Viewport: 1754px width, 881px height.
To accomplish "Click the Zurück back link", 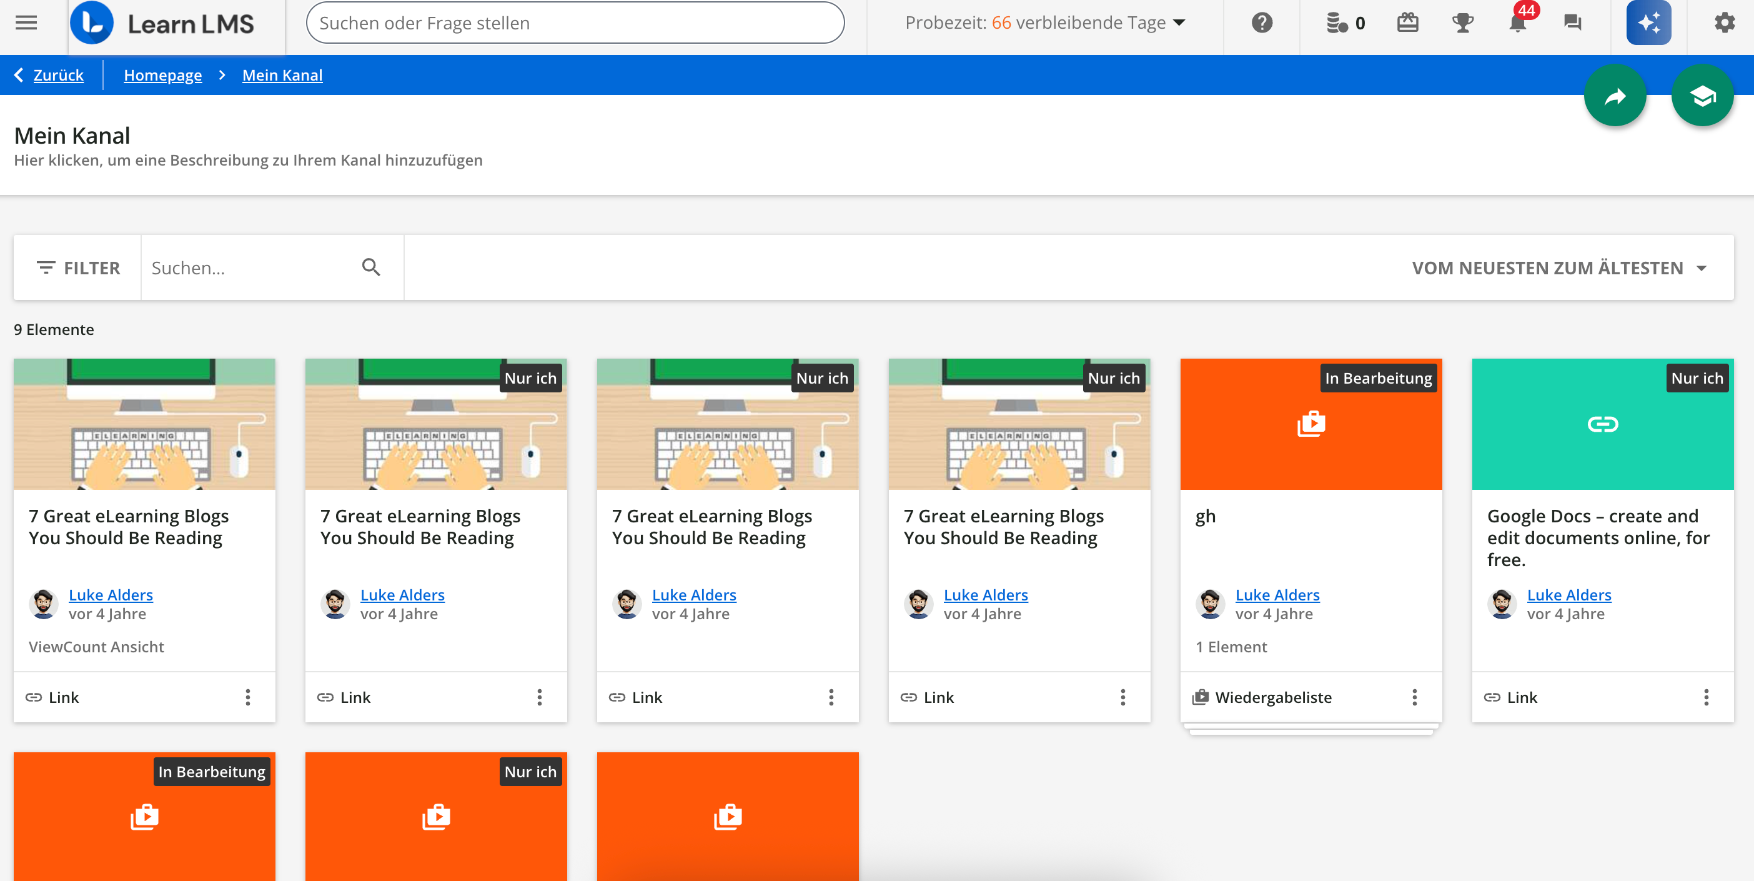I will (57, 75).
